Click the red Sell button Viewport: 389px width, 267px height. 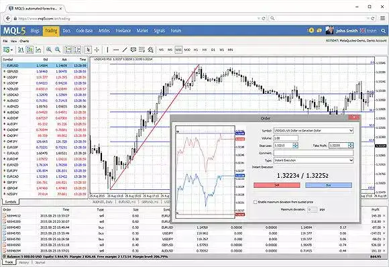pos(276,185)
